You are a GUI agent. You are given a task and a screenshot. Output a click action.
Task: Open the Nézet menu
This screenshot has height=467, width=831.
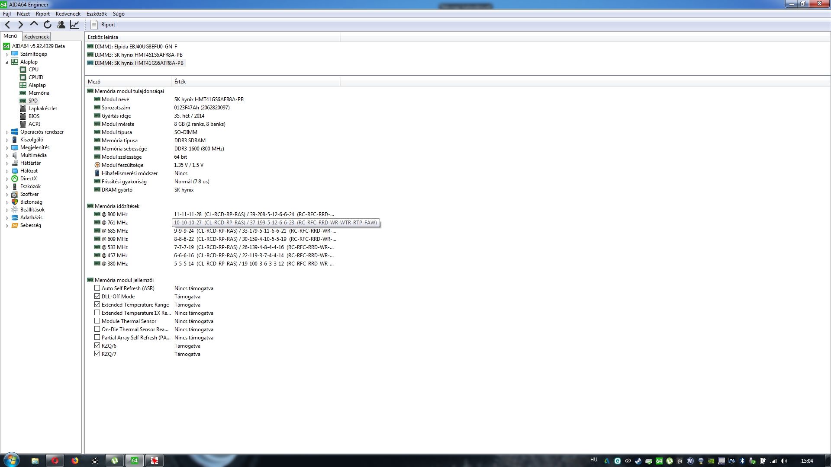click(x=23, y=13)
